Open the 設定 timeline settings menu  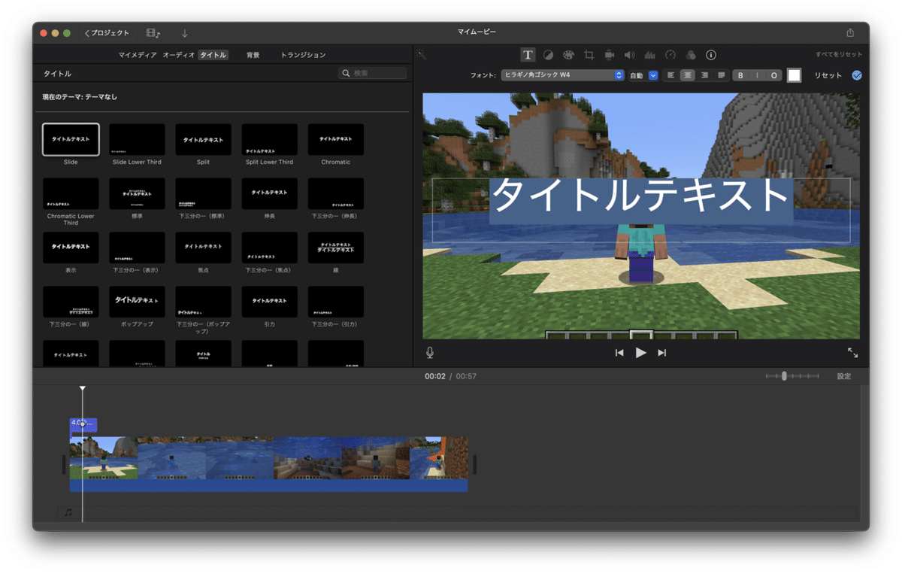click(x=844, y=375)
